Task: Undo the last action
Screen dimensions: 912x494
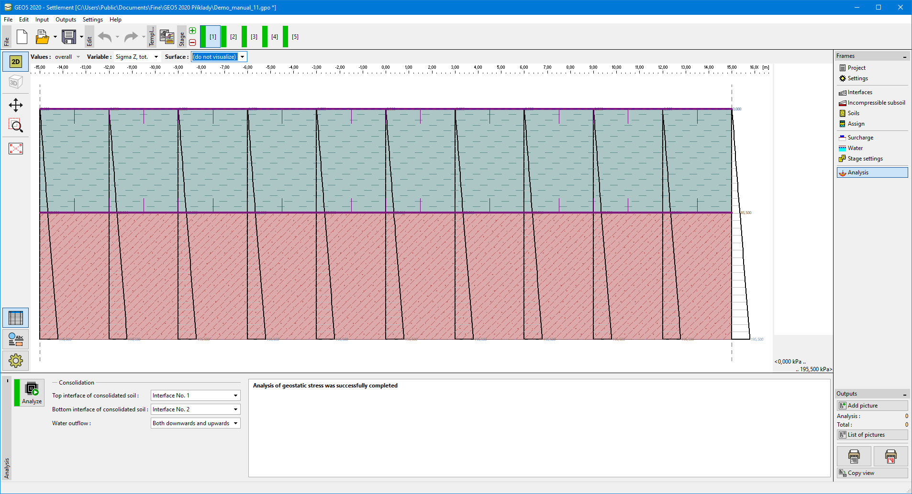Action: coord(104,37)
